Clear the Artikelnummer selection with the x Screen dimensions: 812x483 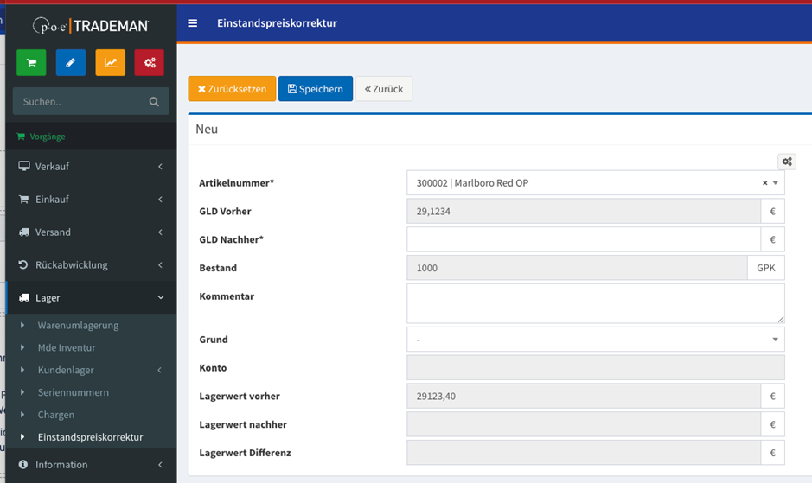[x=764, y=182]
